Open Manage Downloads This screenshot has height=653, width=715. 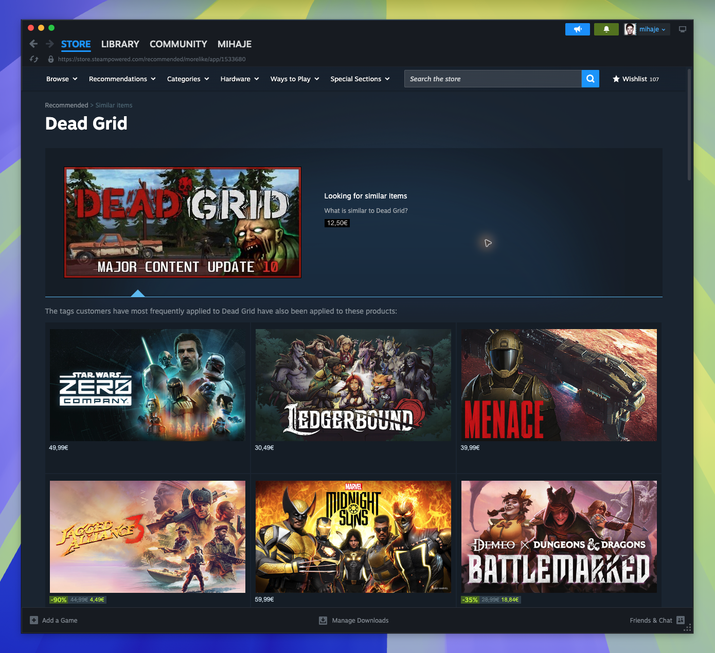[x=354, y=620]
